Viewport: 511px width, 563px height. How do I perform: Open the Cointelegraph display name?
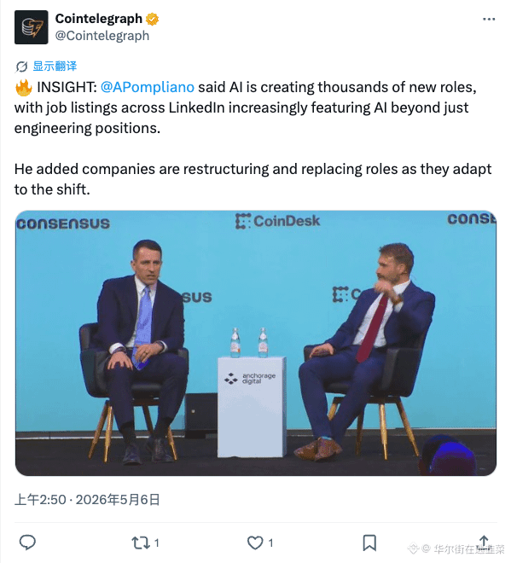99,19
